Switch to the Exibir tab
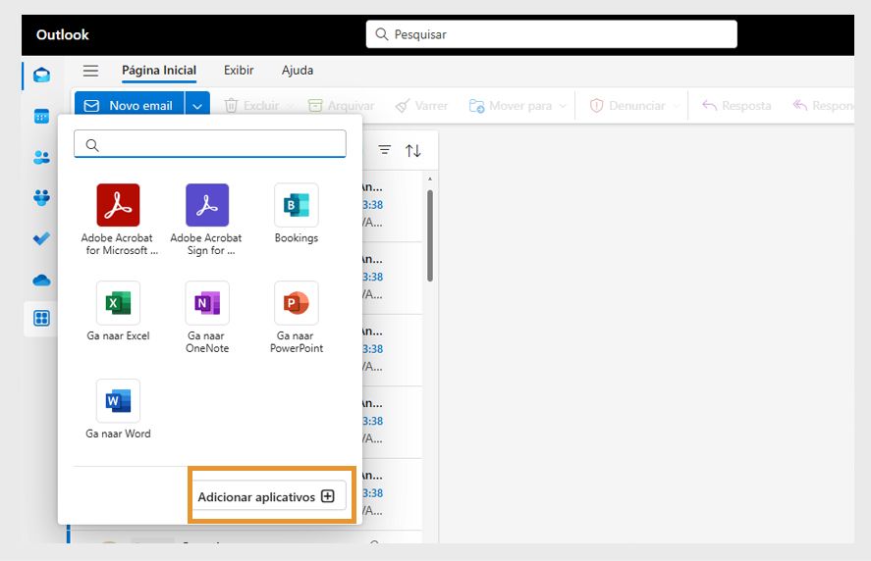 pyautogui.click(x=239, y=71)
